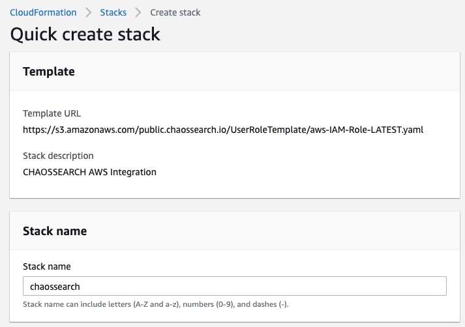465x327 pixels.
Task: Click the CHAOSSEARCH AWS Integration description text
Action: [89, 172]
